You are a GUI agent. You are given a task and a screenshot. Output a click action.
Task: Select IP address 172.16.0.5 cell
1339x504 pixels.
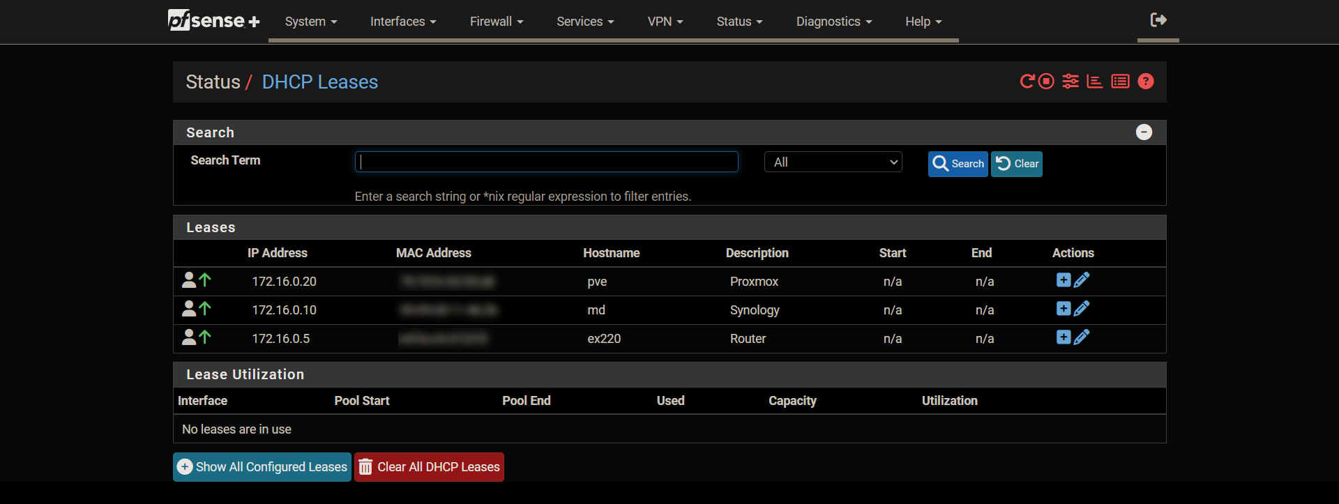pyautogui.click(x=281, y=339)
